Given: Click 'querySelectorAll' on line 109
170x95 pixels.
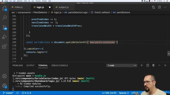Looking at the screenshot, I should pos(76,42).
